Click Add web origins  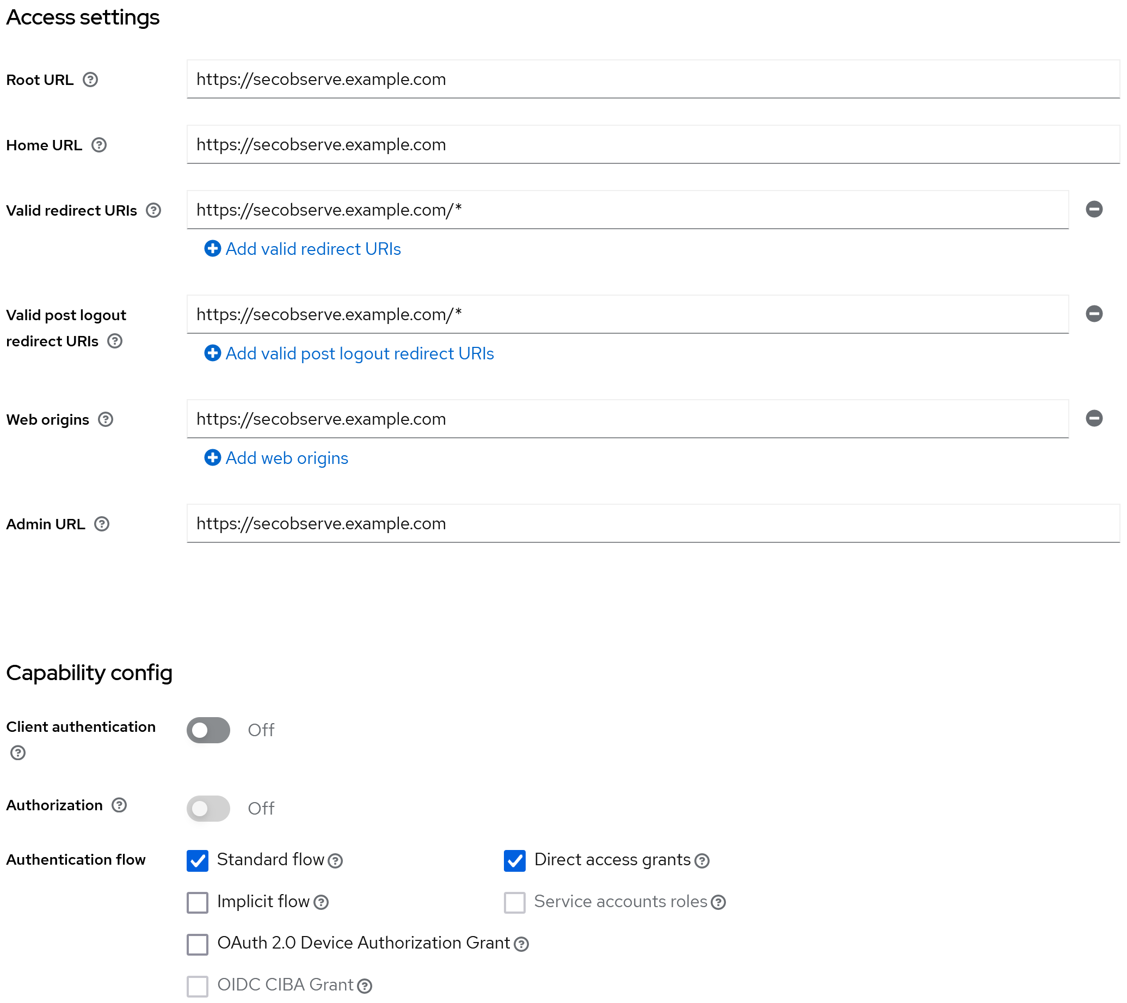point(276,458)
